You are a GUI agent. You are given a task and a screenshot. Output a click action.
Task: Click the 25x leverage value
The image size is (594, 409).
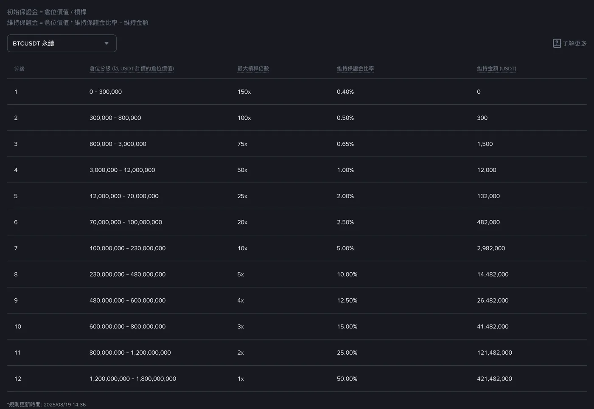(x=242, y=196)
